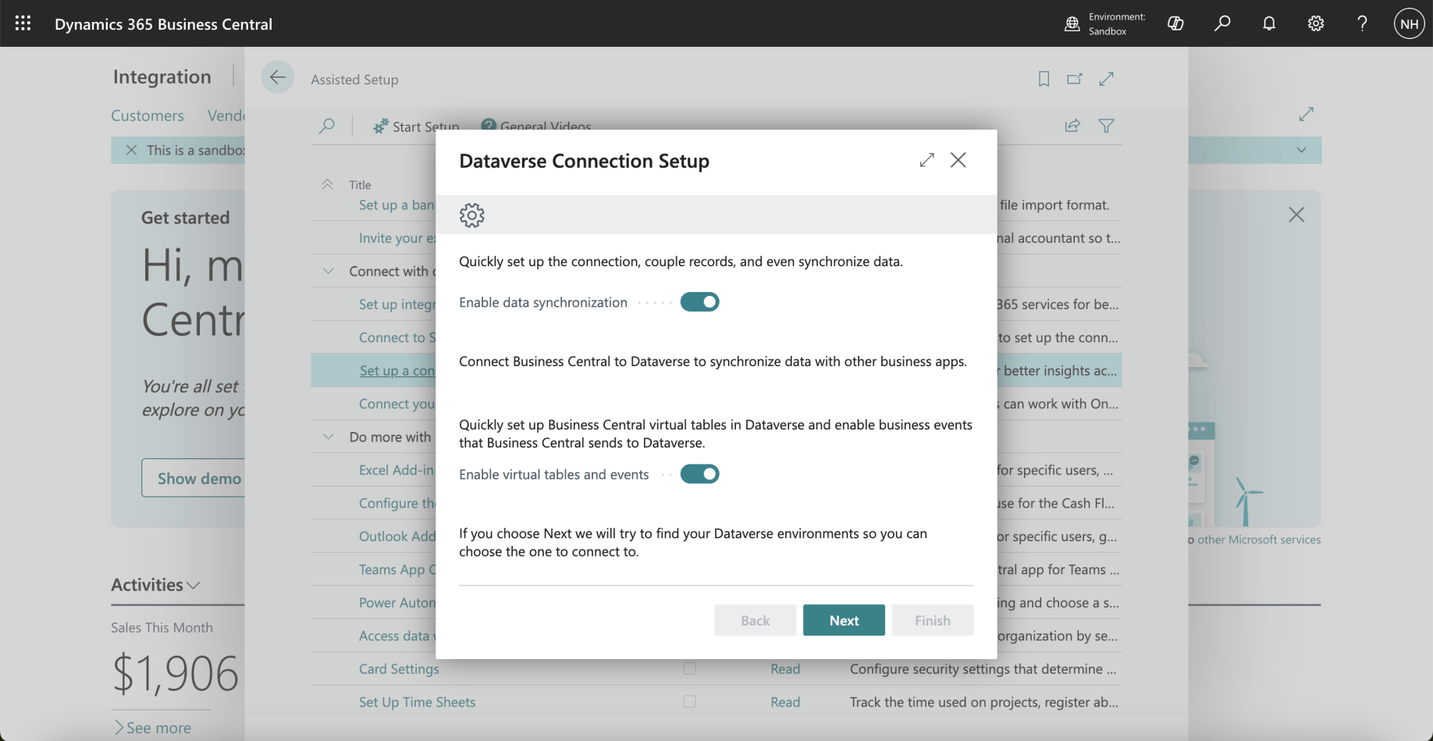Open the NH user account avatar
1433x741 pixels.
[x=1410, y=23]
